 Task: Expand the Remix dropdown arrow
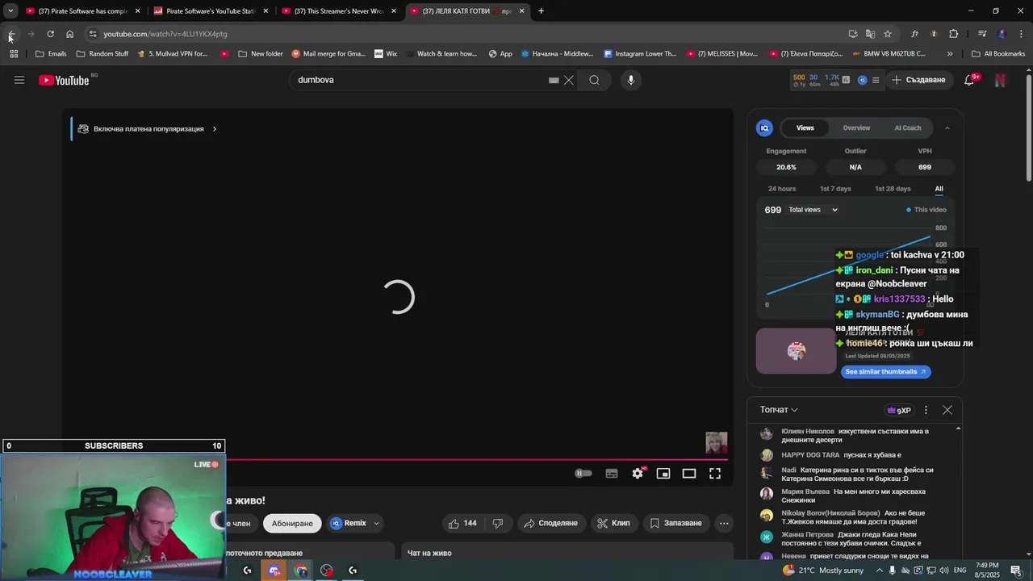[x=376, y=523]
